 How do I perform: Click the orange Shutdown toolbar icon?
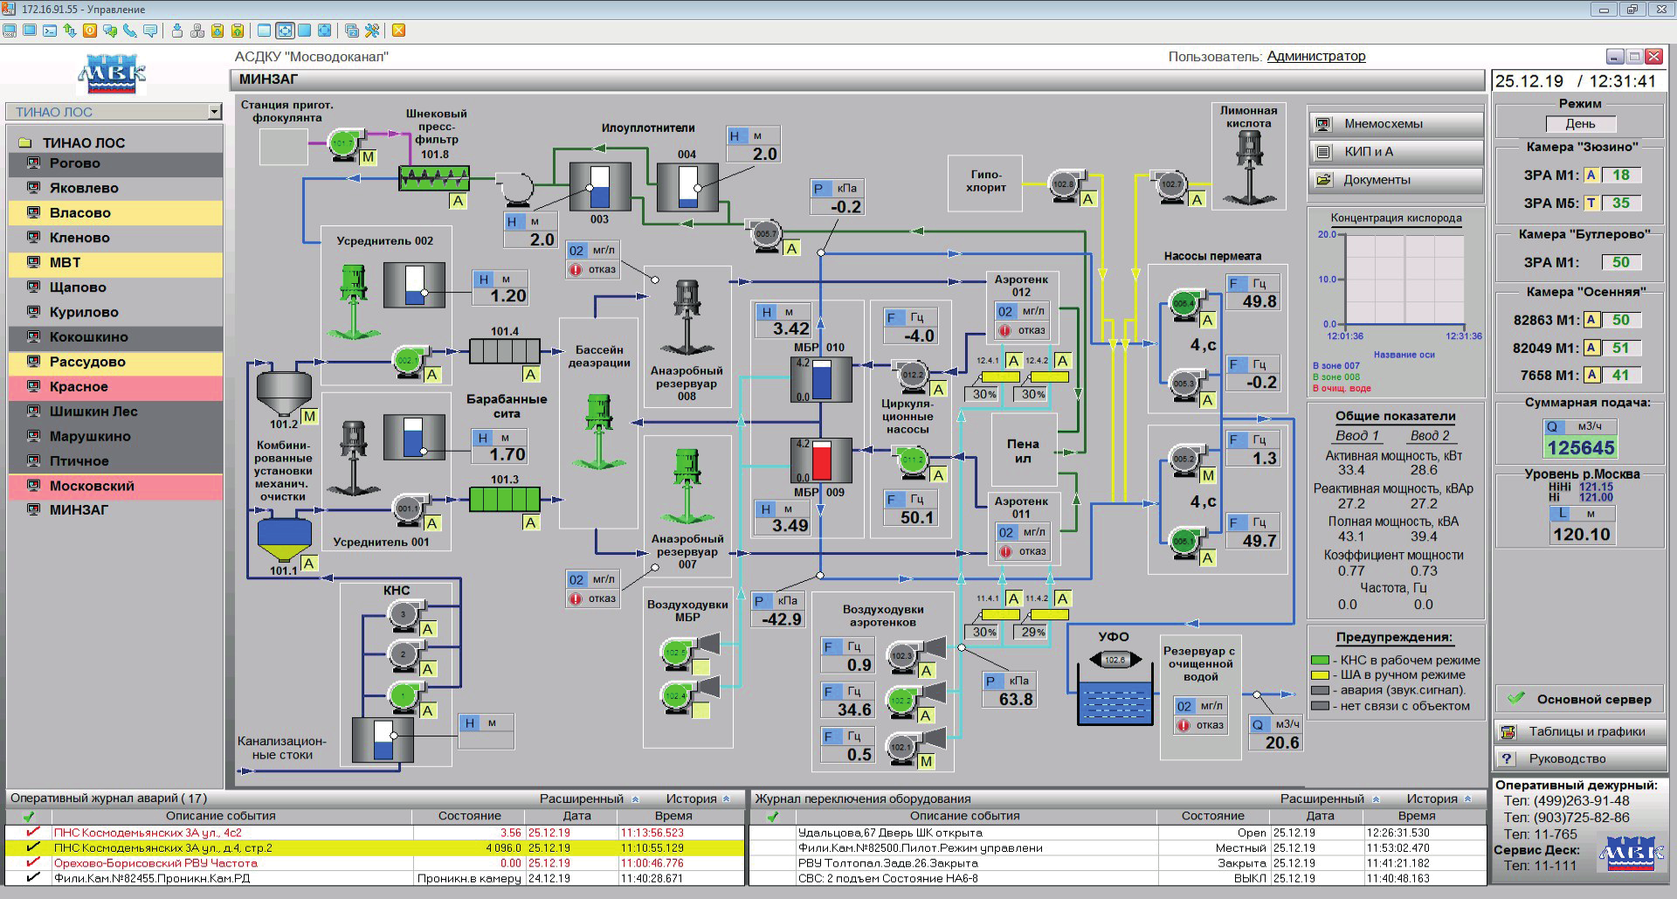pos(90,31)
